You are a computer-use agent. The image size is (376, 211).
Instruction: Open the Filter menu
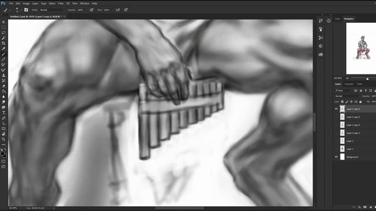point(61,4)
